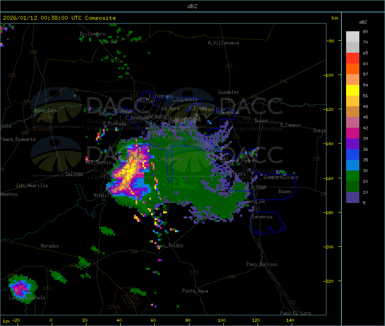The height and width of the screenshot is (326, 385).
Task: Click the 45 value in the dBZ legend
Action: point(365,117)
